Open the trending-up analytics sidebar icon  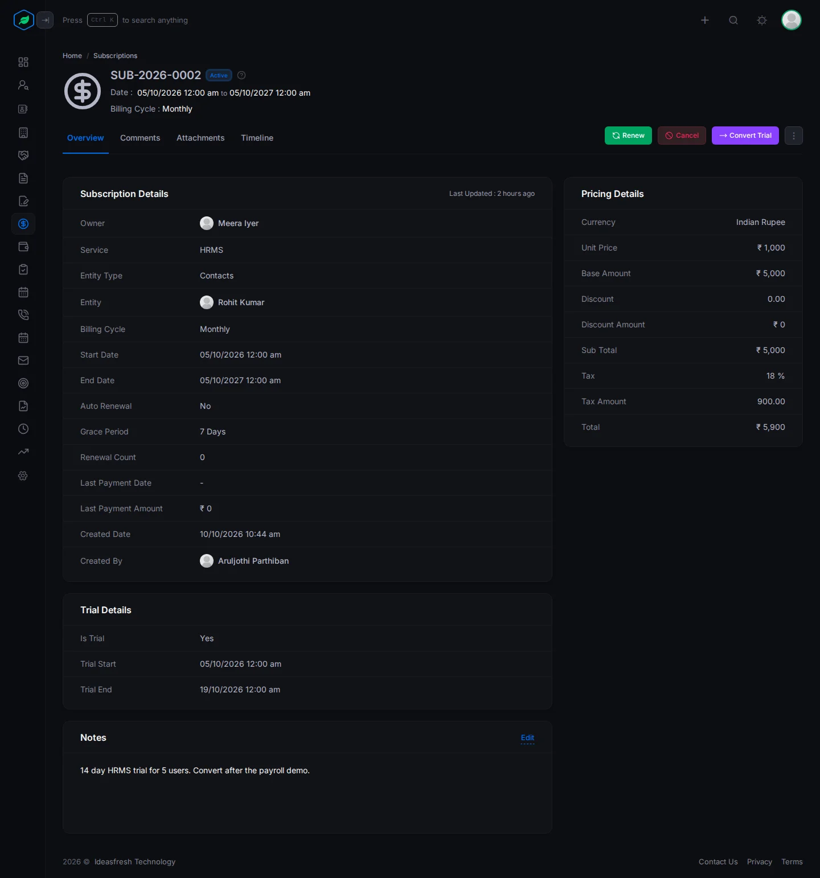(x=23, y=452)
